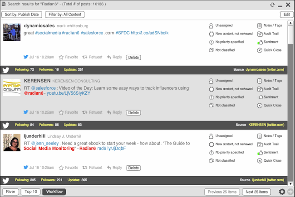This screenshot has width=295, height=197.
Task: Reply to the KERENSEN tweet
Action: point(114,112)
